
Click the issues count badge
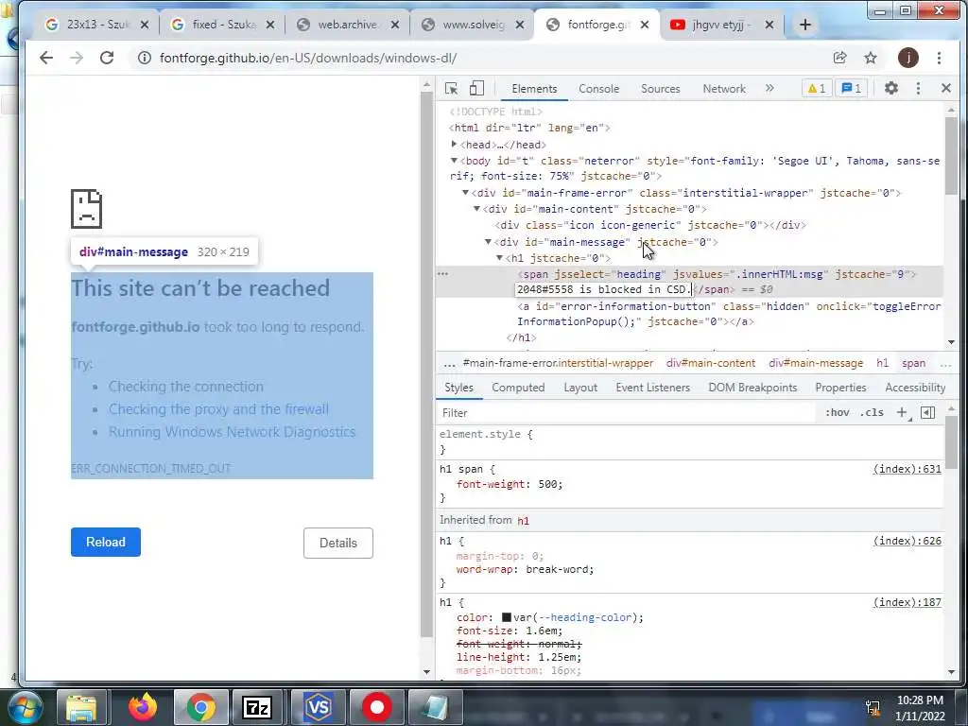pos(852,88)
